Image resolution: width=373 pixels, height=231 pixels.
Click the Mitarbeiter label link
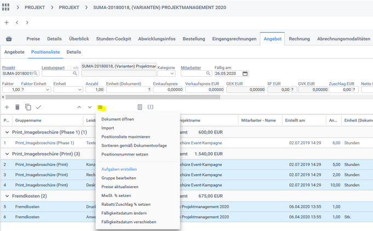click(x=192, y=68)
